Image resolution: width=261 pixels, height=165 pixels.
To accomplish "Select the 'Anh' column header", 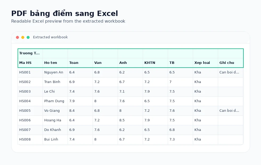I will (130, 63).
